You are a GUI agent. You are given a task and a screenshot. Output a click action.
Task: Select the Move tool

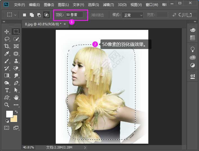7,32
